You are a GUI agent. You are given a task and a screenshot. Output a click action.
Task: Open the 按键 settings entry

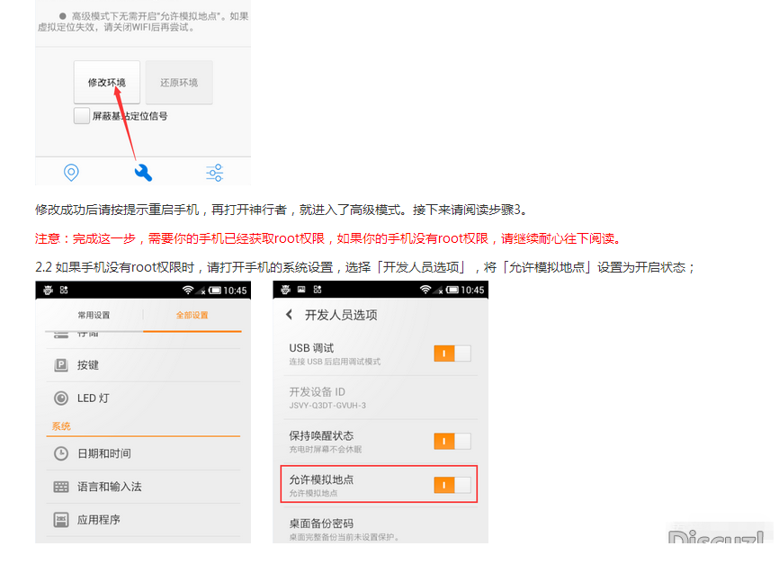click(143, 365)
